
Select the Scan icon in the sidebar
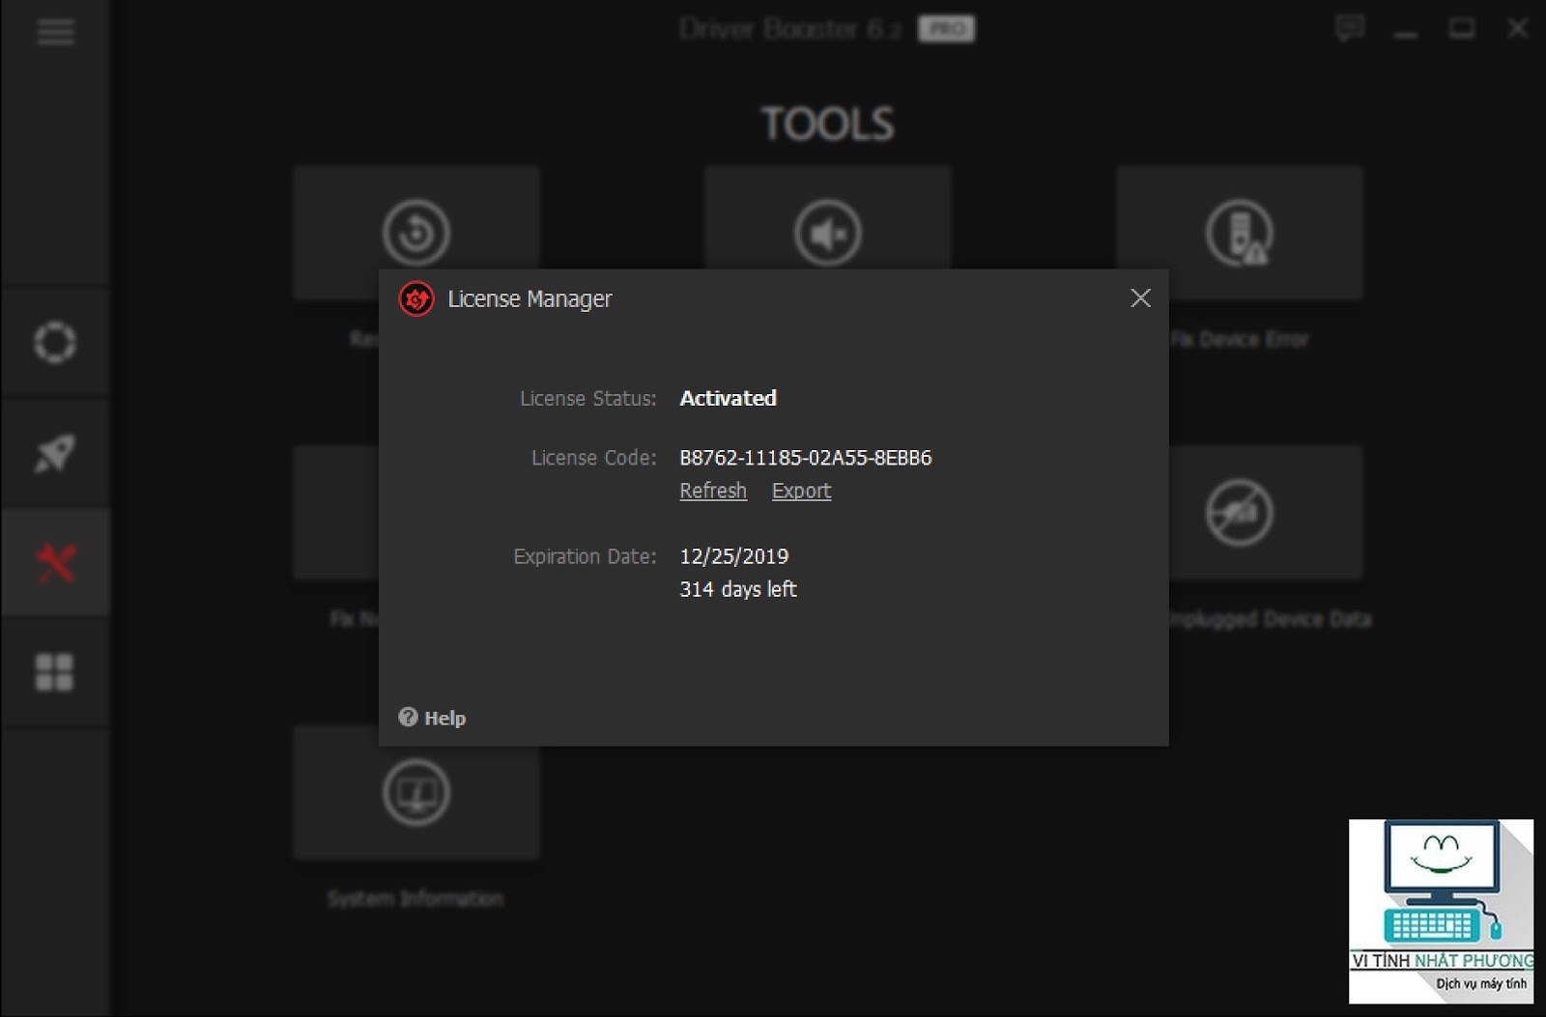[55, 342]
